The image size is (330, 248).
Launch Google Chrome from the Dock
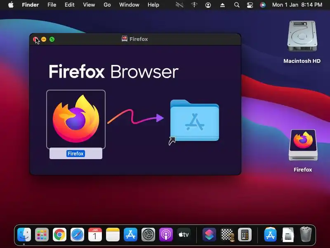59,234
